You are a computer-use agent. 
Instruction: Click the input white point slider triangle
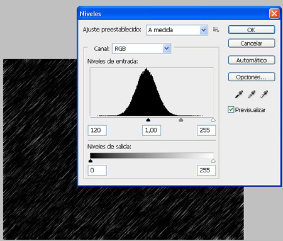click(213, 120)
